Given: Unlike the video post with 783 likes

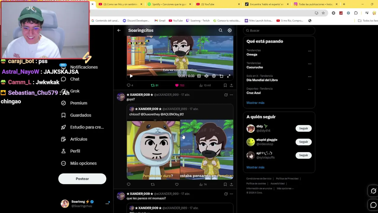Looking at the screenshot, I should tap(180, 85).
